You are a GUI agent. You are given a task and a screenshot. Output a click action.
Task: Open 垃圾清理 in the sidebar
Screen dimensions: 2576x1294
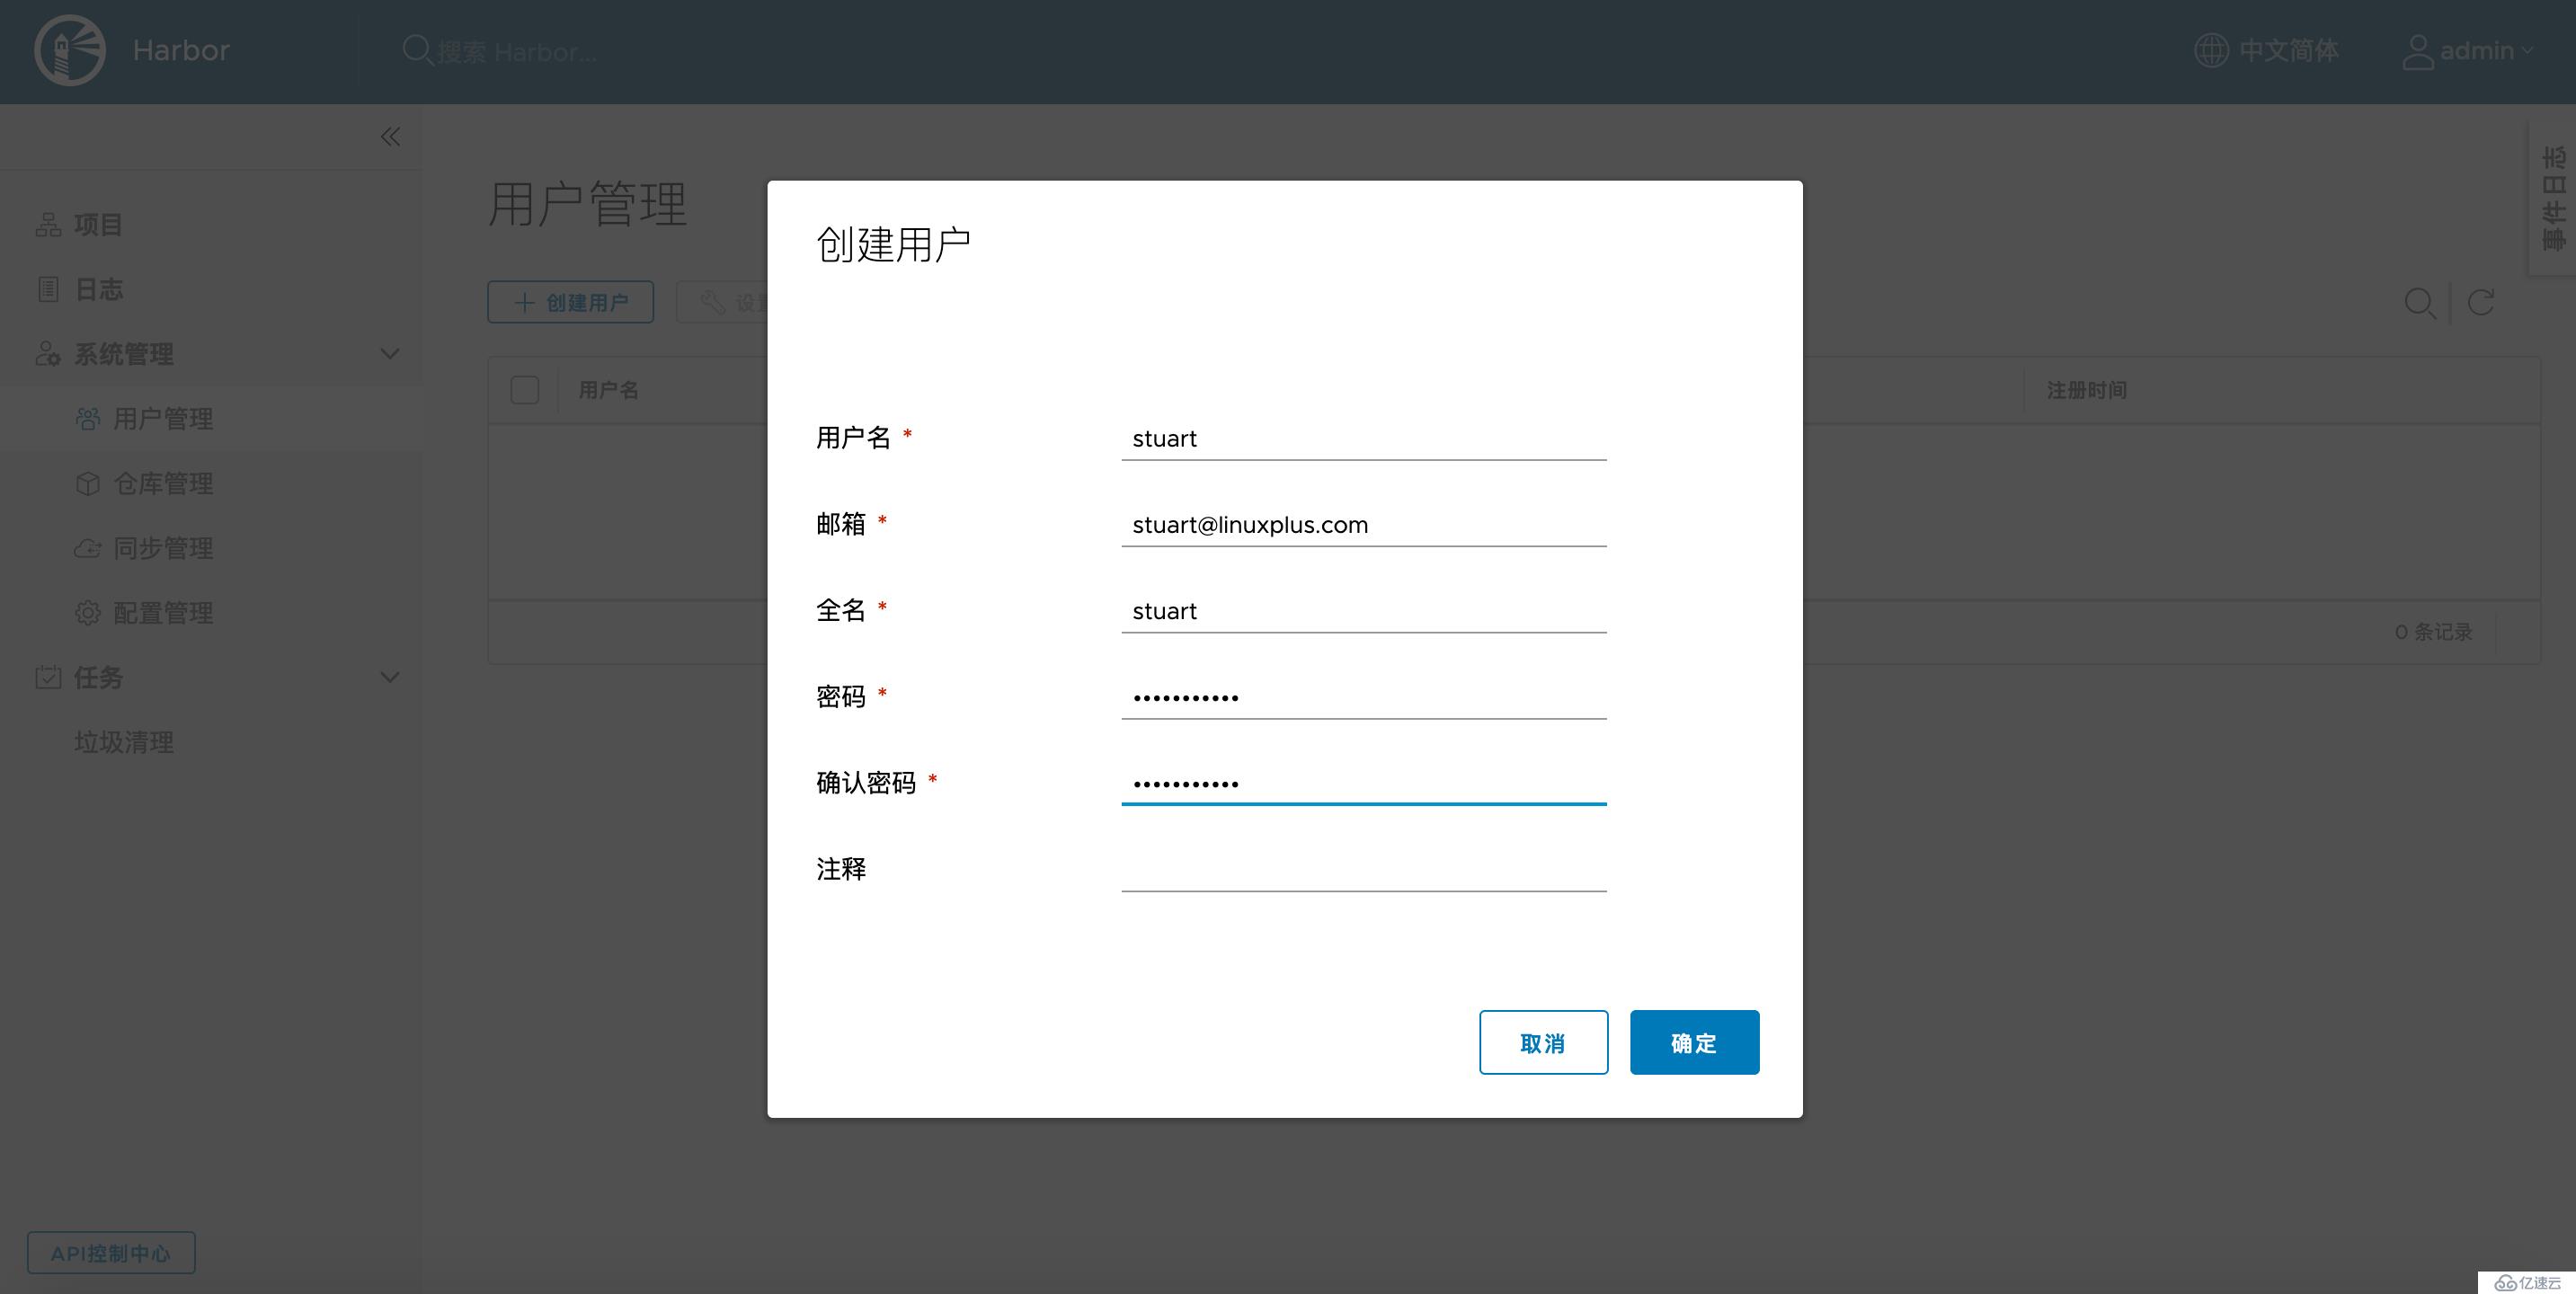(x=124, y=742)
